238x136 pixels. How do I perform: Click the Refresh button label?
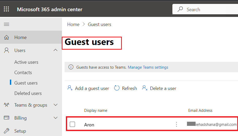129,88
